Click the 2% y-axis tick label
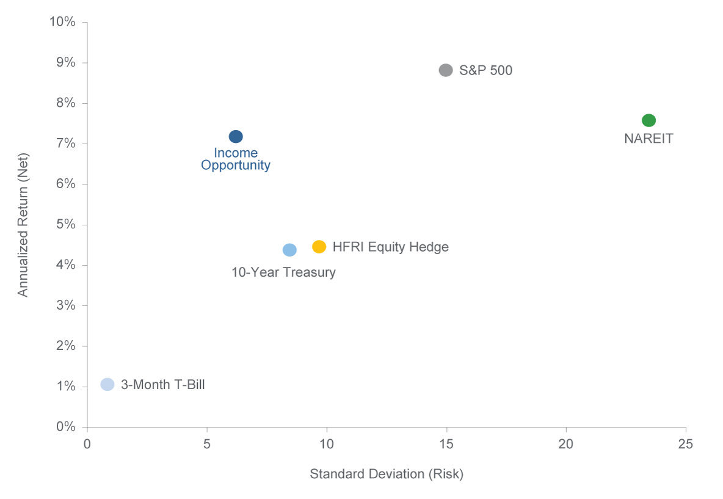This screenshot has width=723, height=499. (66, 346)
